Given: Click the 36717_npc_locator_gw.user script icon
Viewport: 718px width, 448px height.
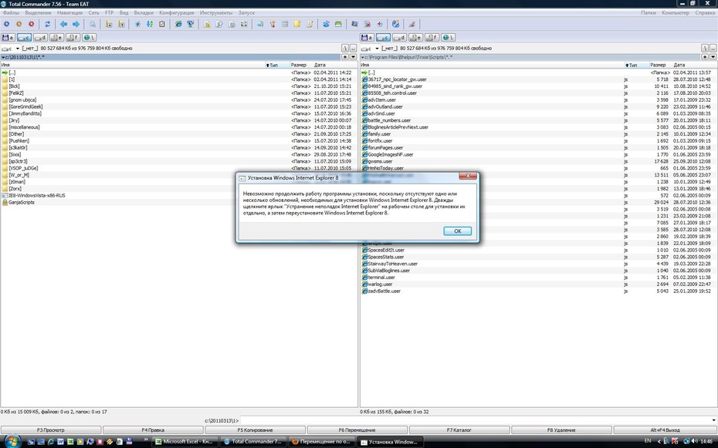Looking at the screenshot, I should click(364, 79).
